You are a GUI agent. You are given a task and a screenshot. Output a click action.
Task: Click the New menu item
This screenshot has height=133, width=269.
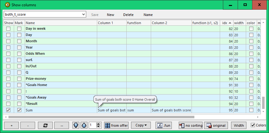pos(110,15)
